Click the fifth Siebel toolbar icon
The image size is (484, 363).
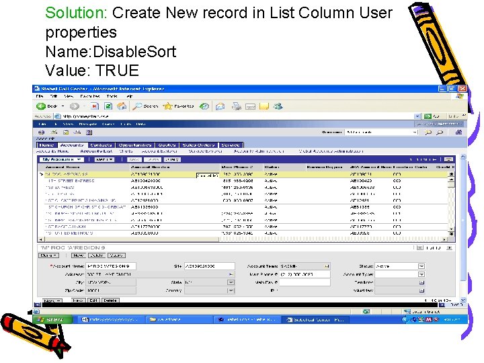coord(89,132)
